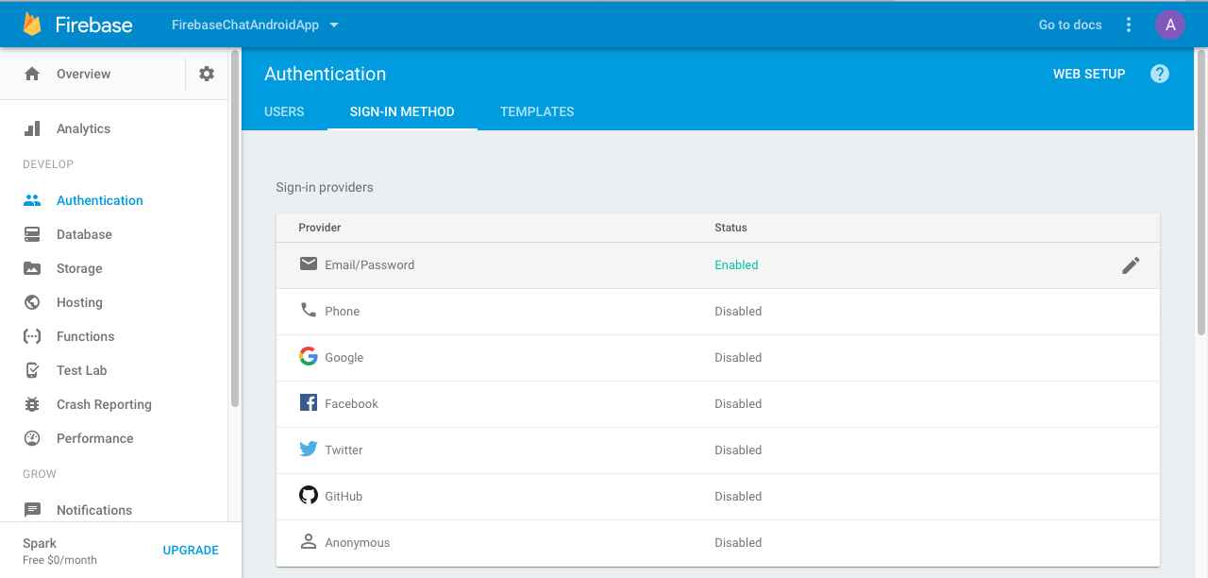Click the sidebar vertical scrollbar

click(x=235, y=227)
